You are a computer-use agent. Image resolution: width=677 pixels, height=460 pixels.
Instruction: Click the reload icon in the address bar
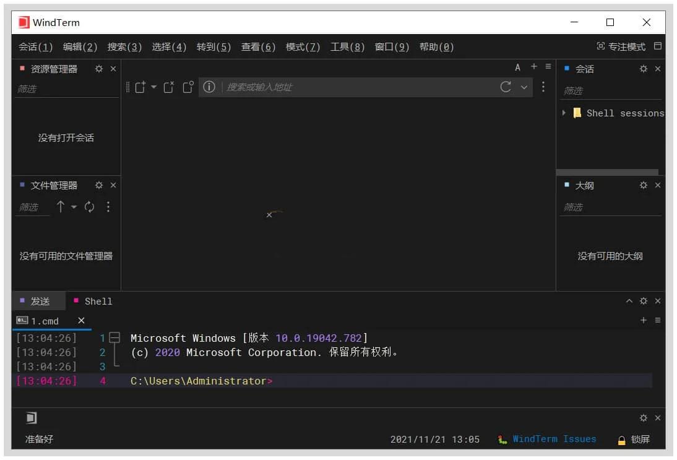click(506, 87)
